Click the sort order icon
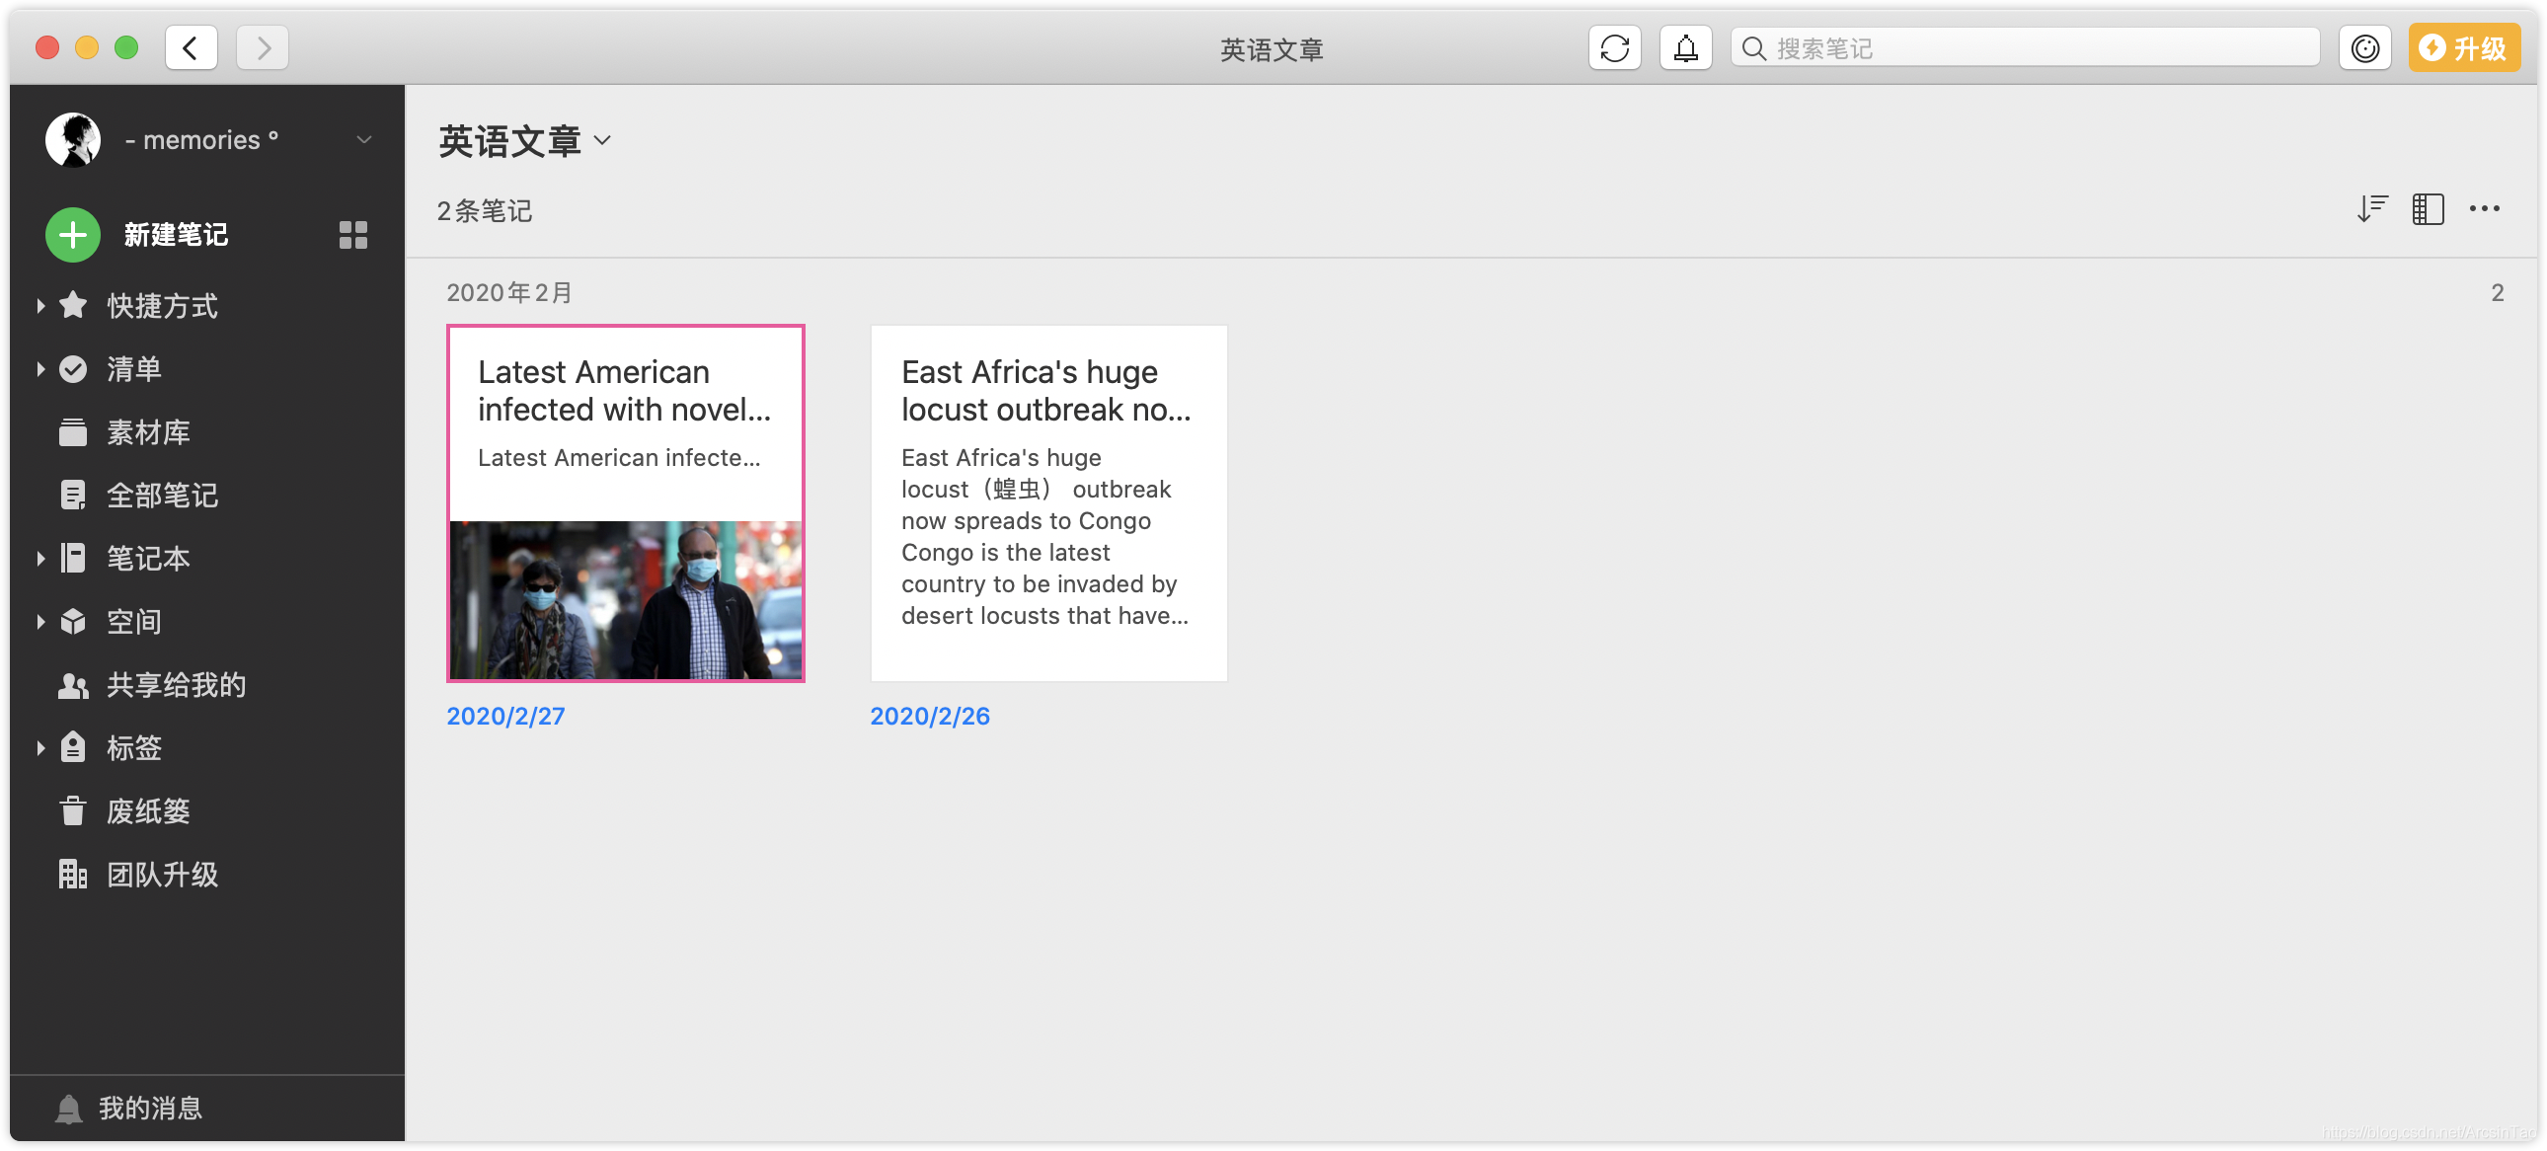Viewport: 2547px width, 1151px height. click(x=2371, y=208)
